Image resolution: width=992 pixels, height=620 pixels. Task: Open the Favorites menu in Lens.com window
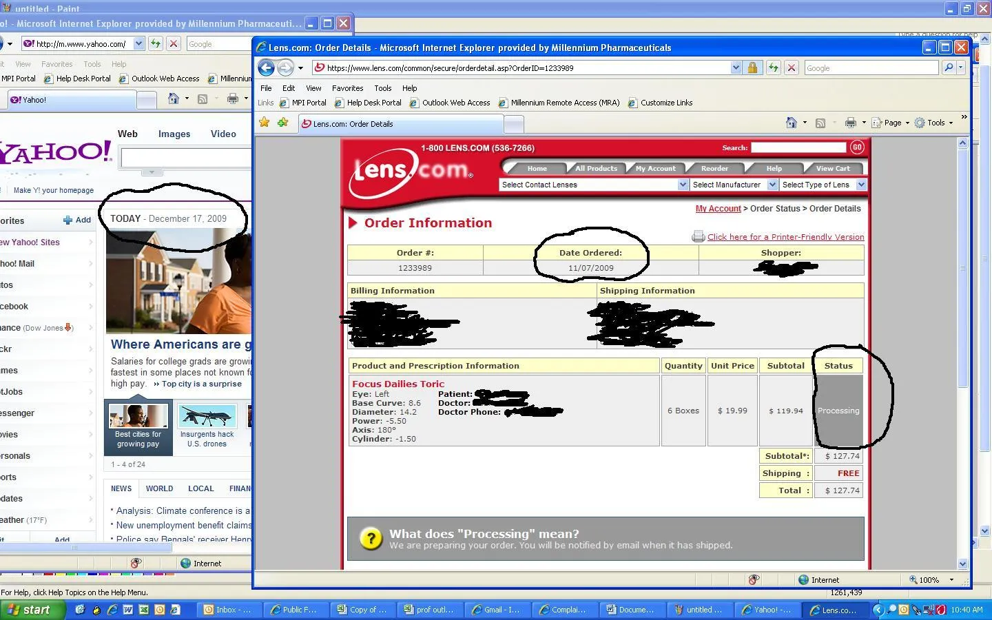pos(347,88)
